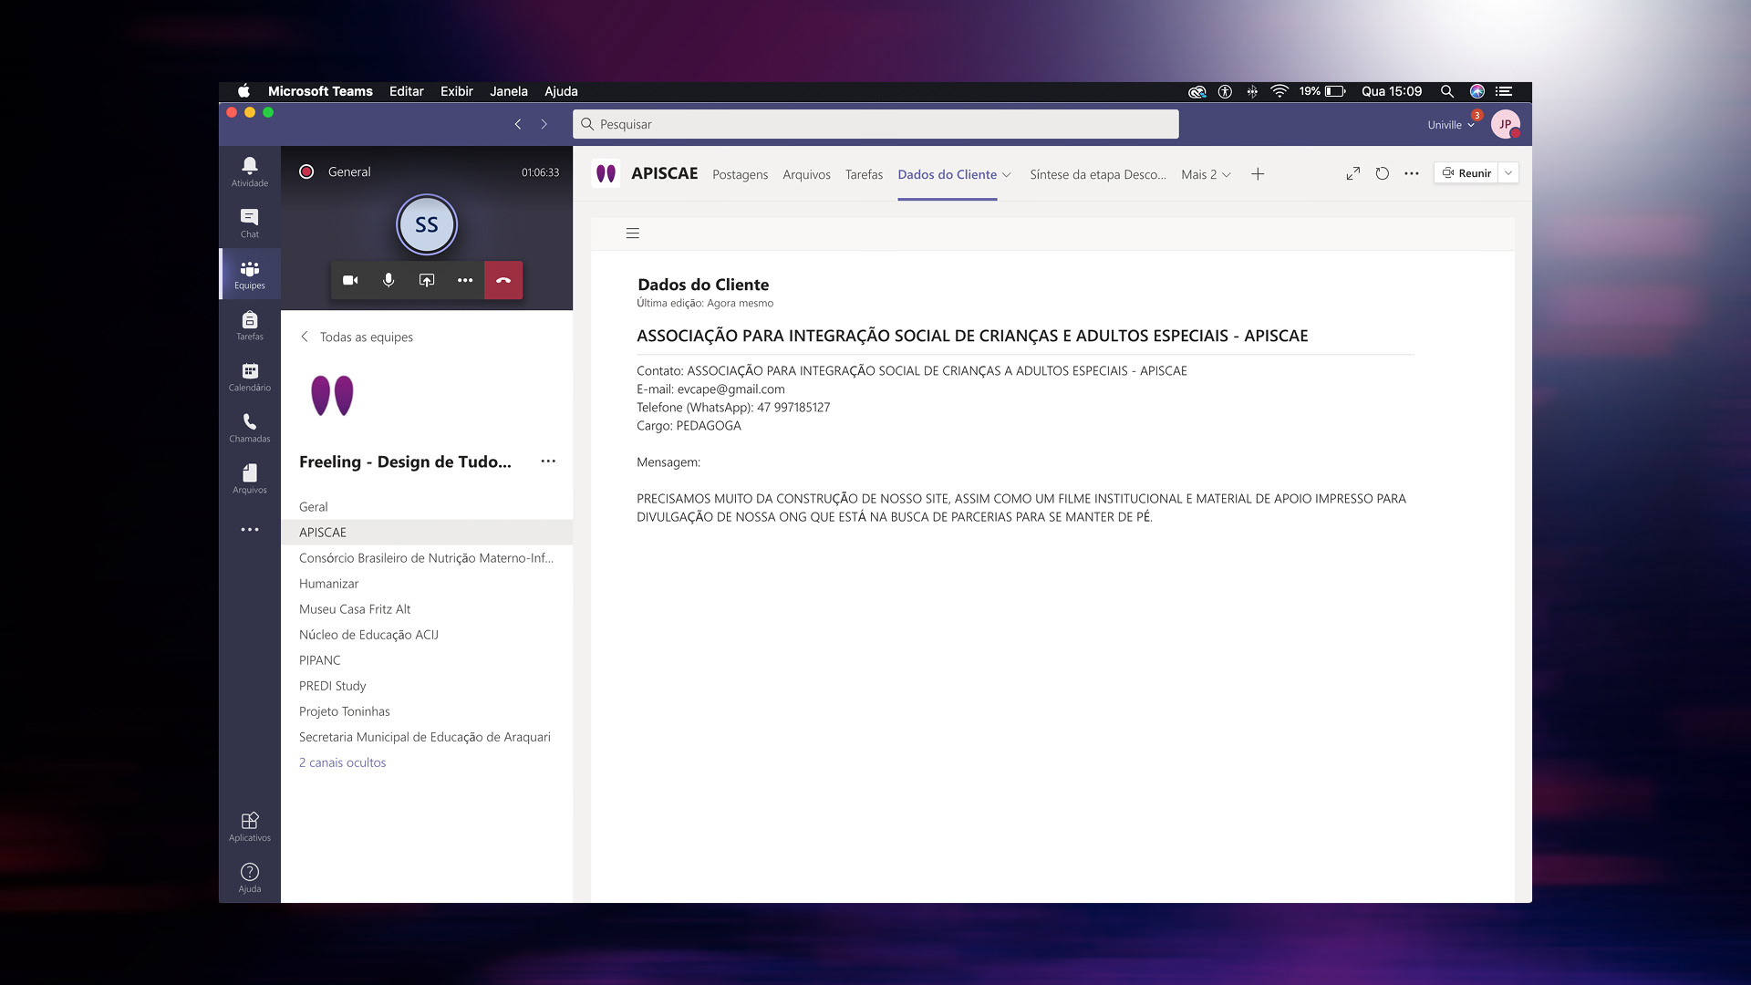Show more apps with sidebar ellipsis
Viewport: 1751px width, 985px height.
249,529
